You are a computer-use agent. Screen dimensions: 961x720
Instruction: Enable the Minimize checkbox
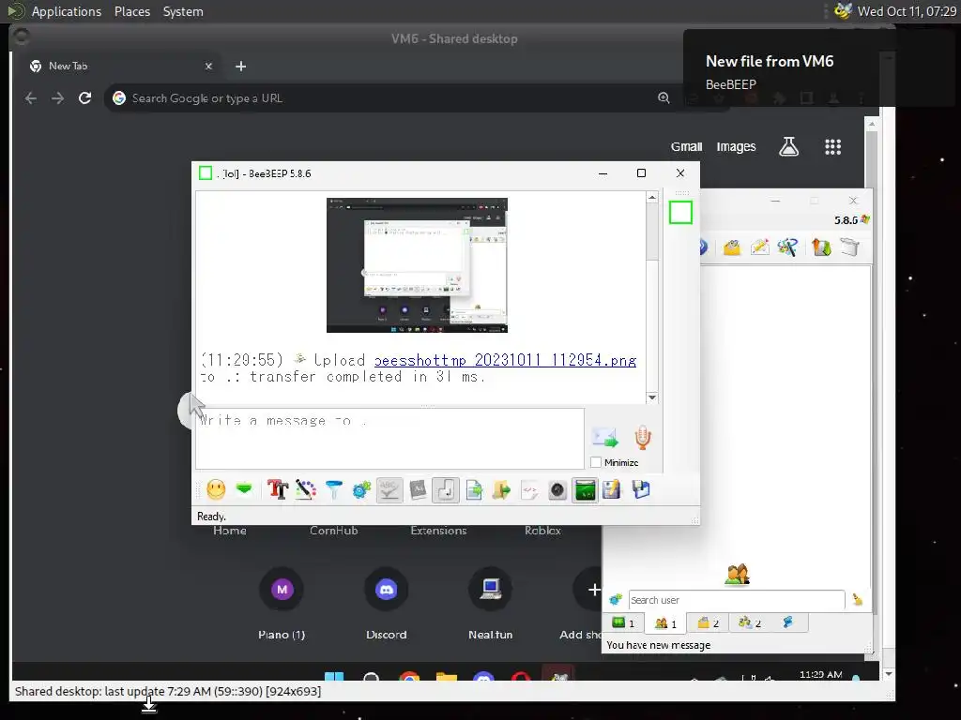point(596,462)
